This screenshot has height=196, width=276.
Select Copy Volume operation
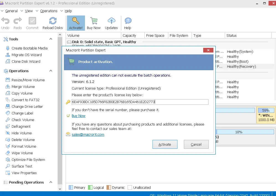[19, 93]
